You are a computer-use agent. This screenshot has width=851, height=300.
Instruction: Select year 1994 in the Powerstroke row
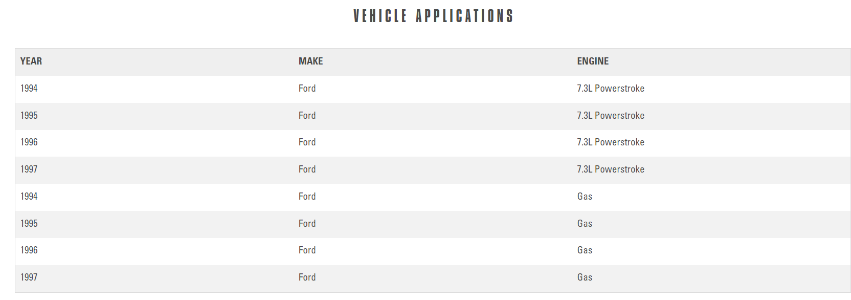click(29, 89)
